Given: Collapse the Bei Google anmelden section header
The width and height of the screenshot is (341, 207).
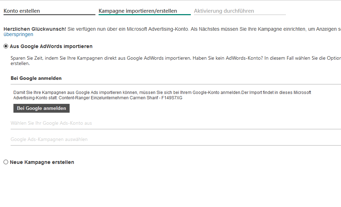Looking at the screenshot, I should (36, 78).
